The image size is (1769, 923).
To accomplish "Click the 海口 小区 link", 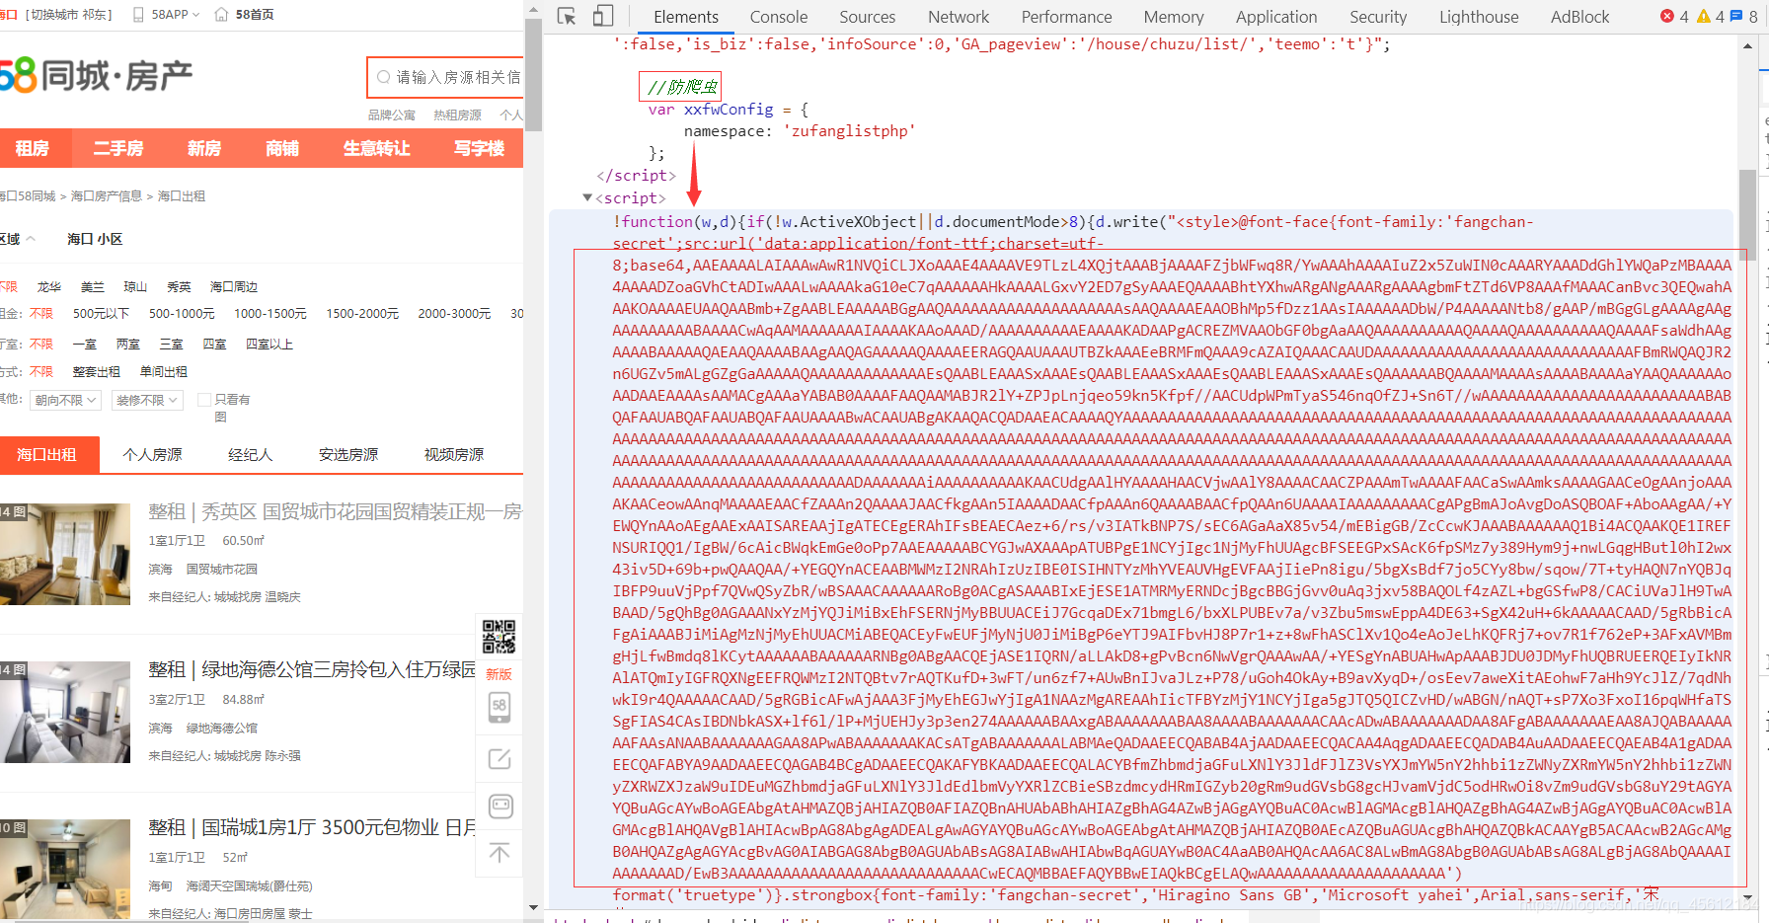I will click(95, 239).
